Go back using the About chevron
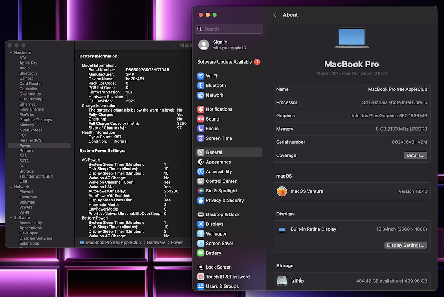Image resolution: width=444 pixels, height=297 pixels. pyautogui.click(x=275, y=15)
